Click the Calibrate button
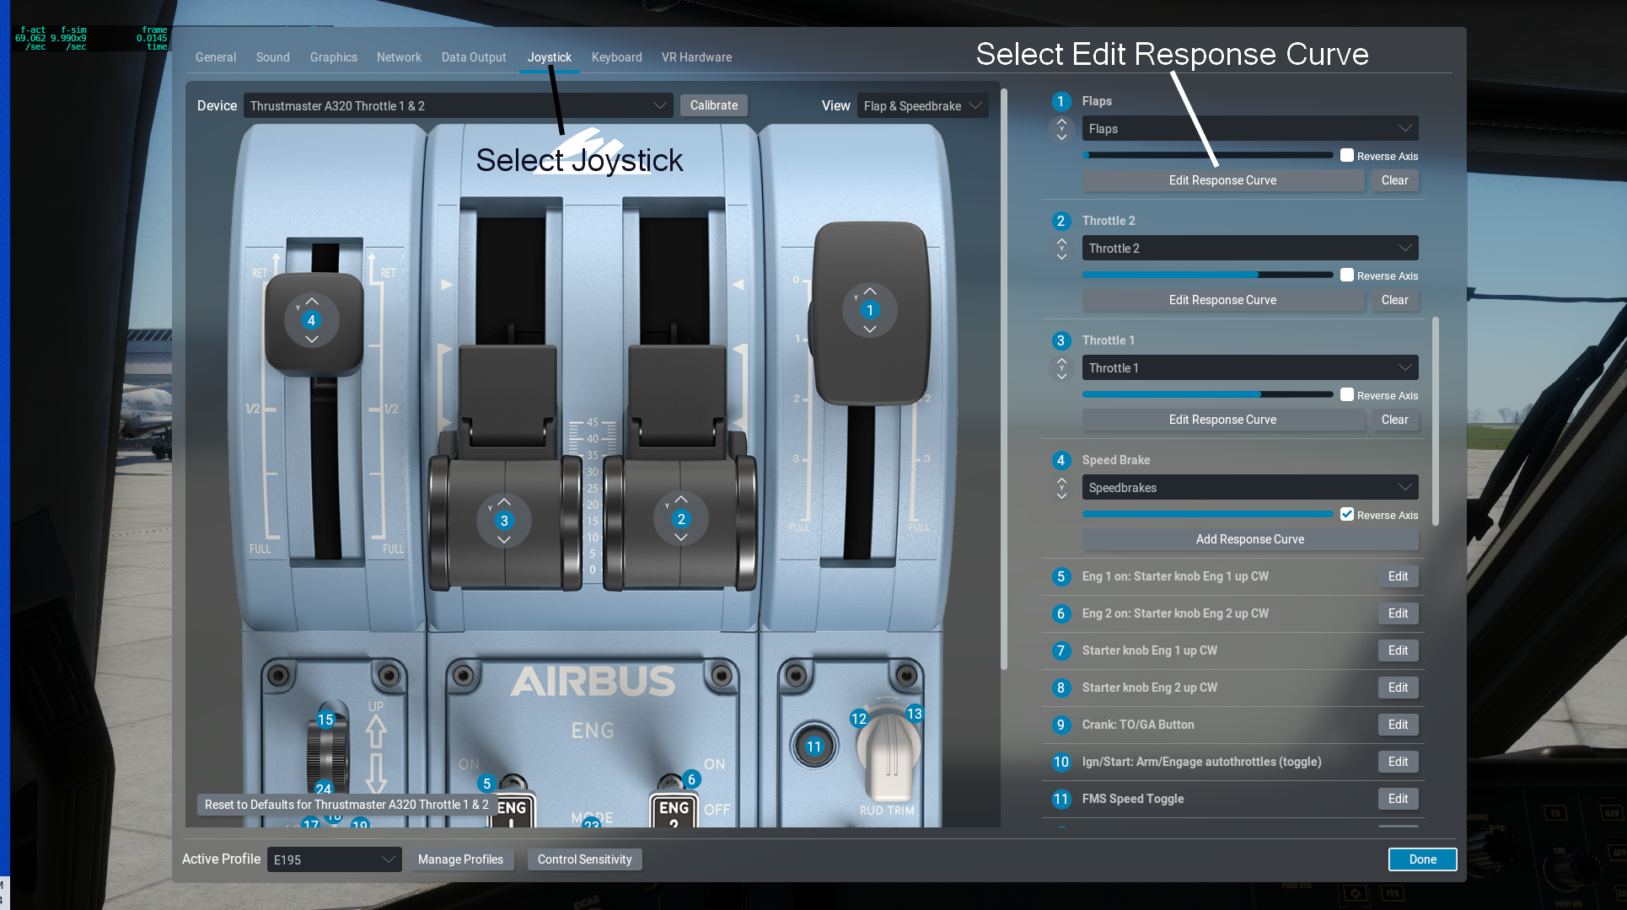Screen dimensions: 1627x910 pos(713,105)
